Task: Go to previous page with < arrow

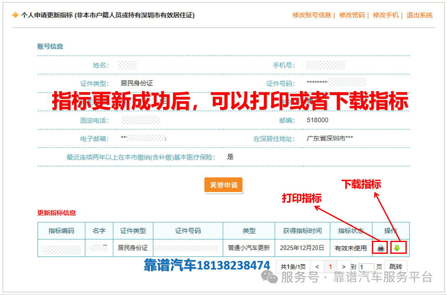Action: click(317, 266)
